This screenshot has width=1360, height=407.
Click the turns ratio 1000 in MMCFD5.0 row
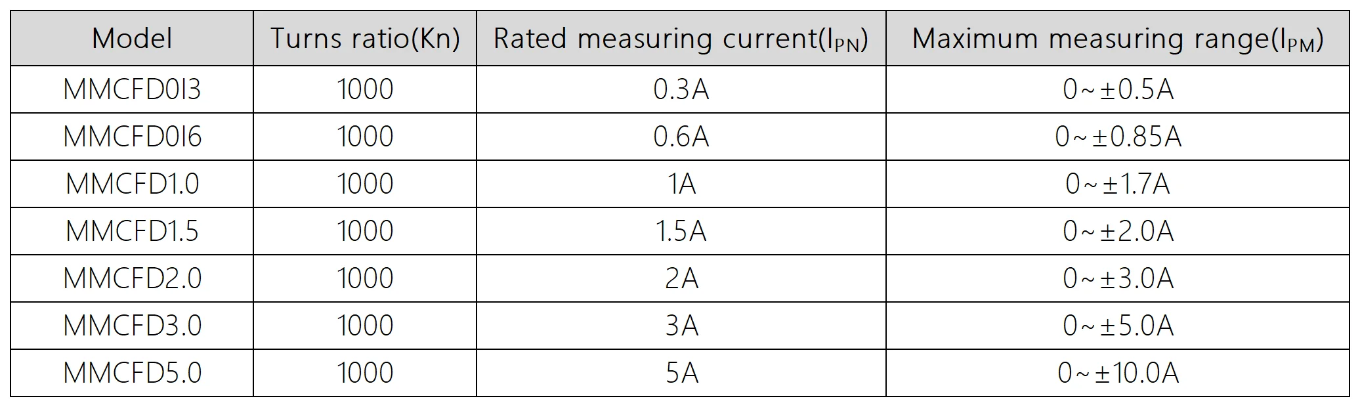coord(365,373)
